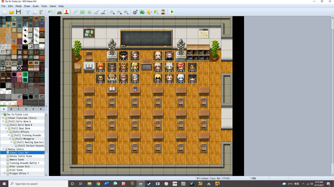The width and height of the screenshot is (334, 187).
Task: Select the Katina Tickle Scene map
Action: (21, 156)
